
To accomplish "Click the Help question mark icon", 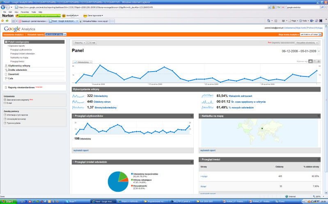I will pyautogui.click(x=311, y=21).
